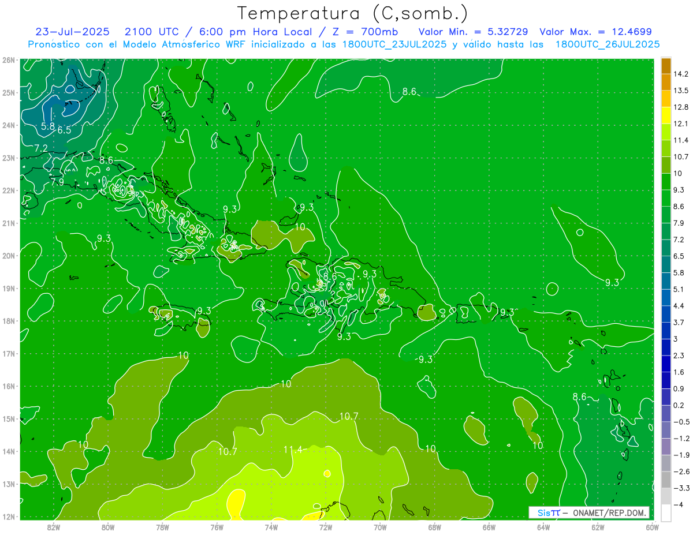Click the title 'Temperatura (C,somb.)'

click(x=353, y=13)
